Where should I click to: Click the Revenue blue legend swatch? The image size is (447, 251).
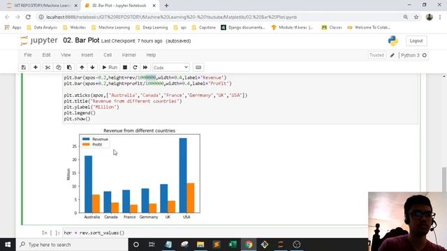pyautogui.click(x=86, y=139)
